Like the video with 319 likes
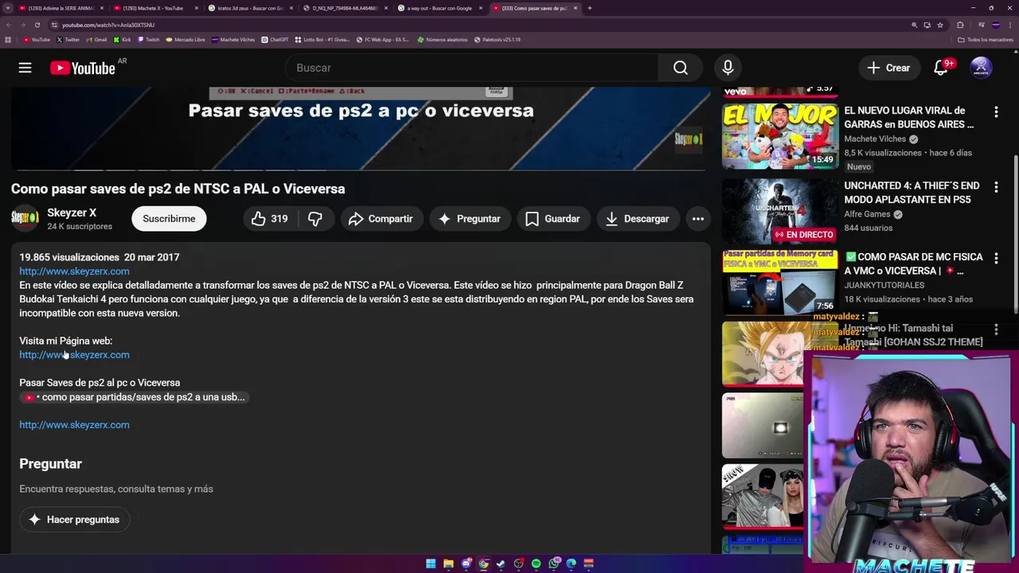Viewport: 1019px width, 573px height. pyautogui.click(x=269, y=219)
